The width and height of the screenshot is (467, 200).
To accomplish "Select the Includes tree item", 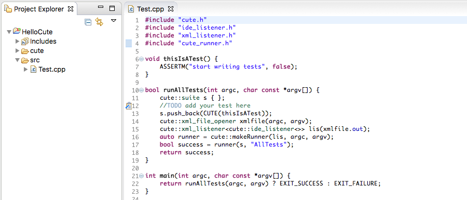I will [43, 42].
